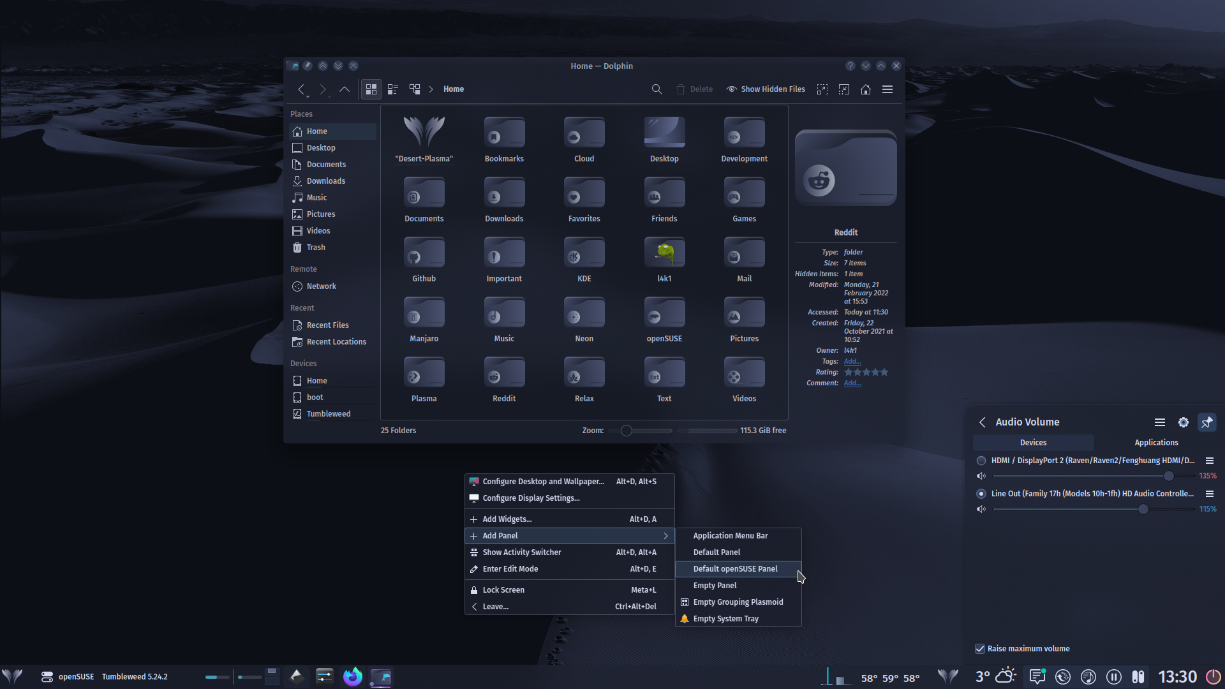Image resolution: width=1225 pixels, height=689 pixels.
Task: Switch Dolphin to Details tree view mode
Action: 415,89
